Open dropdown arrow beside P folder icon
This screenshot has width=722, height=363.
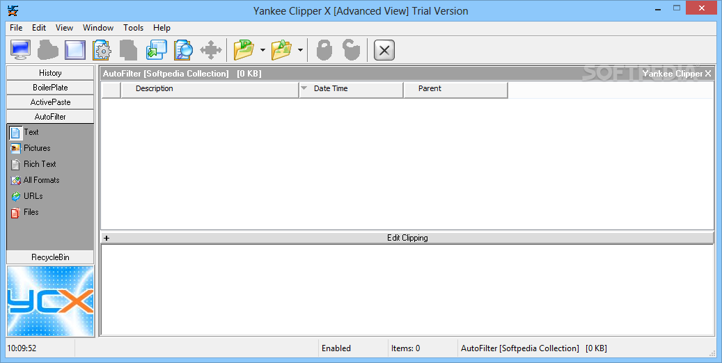click(262, 49)
